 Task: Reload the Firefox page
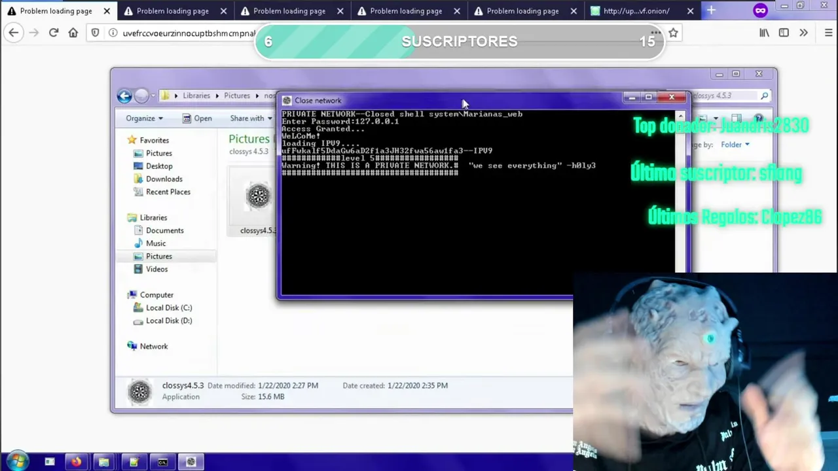(x=54, y=33)
